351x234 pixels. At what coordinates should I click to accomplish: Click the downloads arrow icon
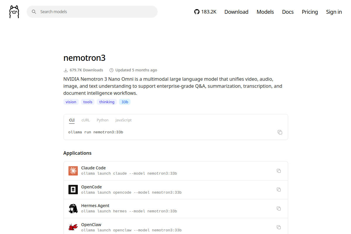click(66, 70)
